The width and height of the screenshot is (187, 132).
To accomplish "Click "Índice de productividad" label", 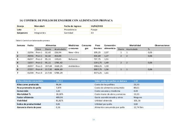I will (29, 104).
